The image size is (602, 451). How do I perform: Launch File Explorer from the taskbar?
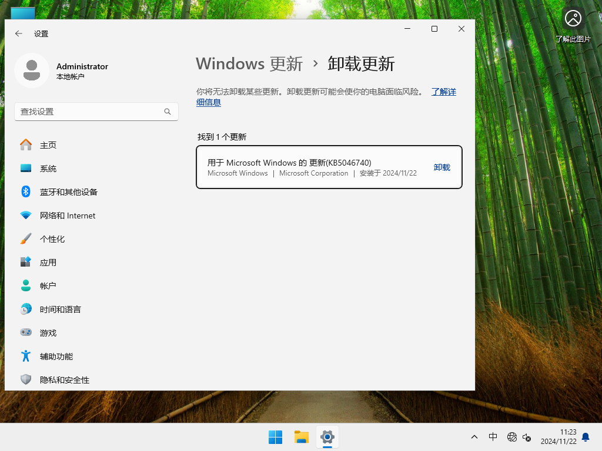(x=301, y=437)
